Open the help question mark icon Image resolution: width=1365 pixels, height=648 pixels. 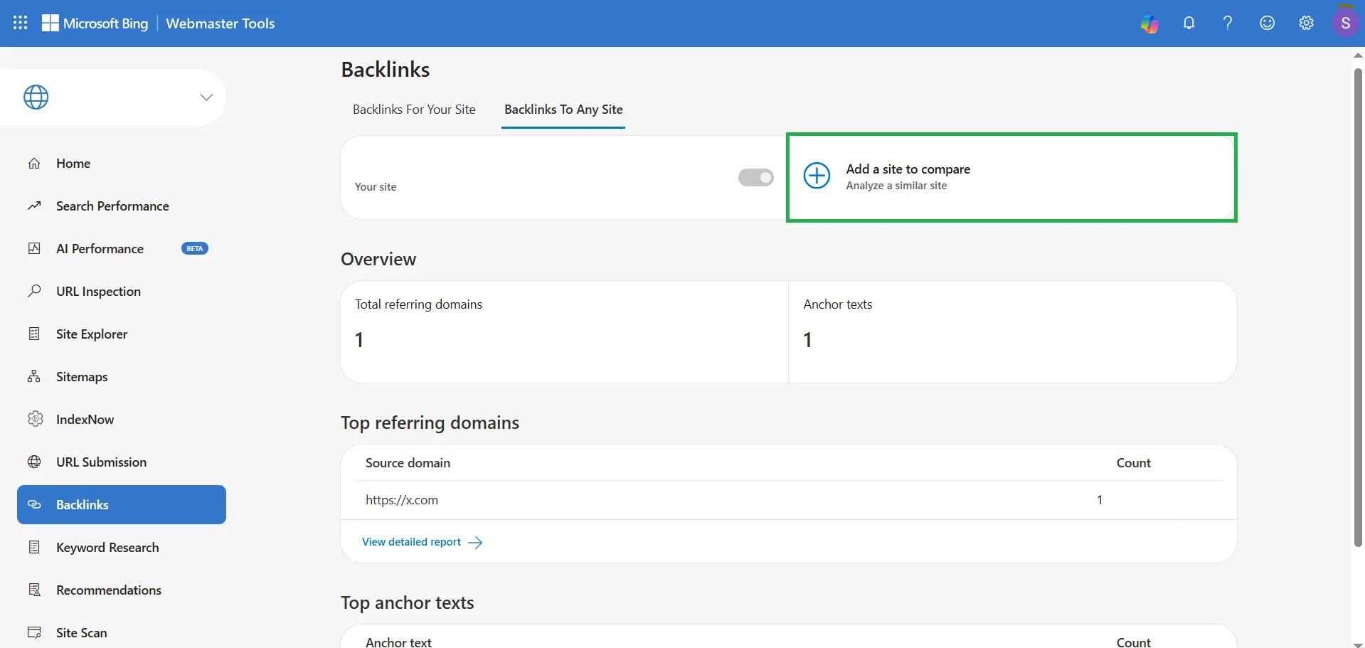(x=1228, y=23)
